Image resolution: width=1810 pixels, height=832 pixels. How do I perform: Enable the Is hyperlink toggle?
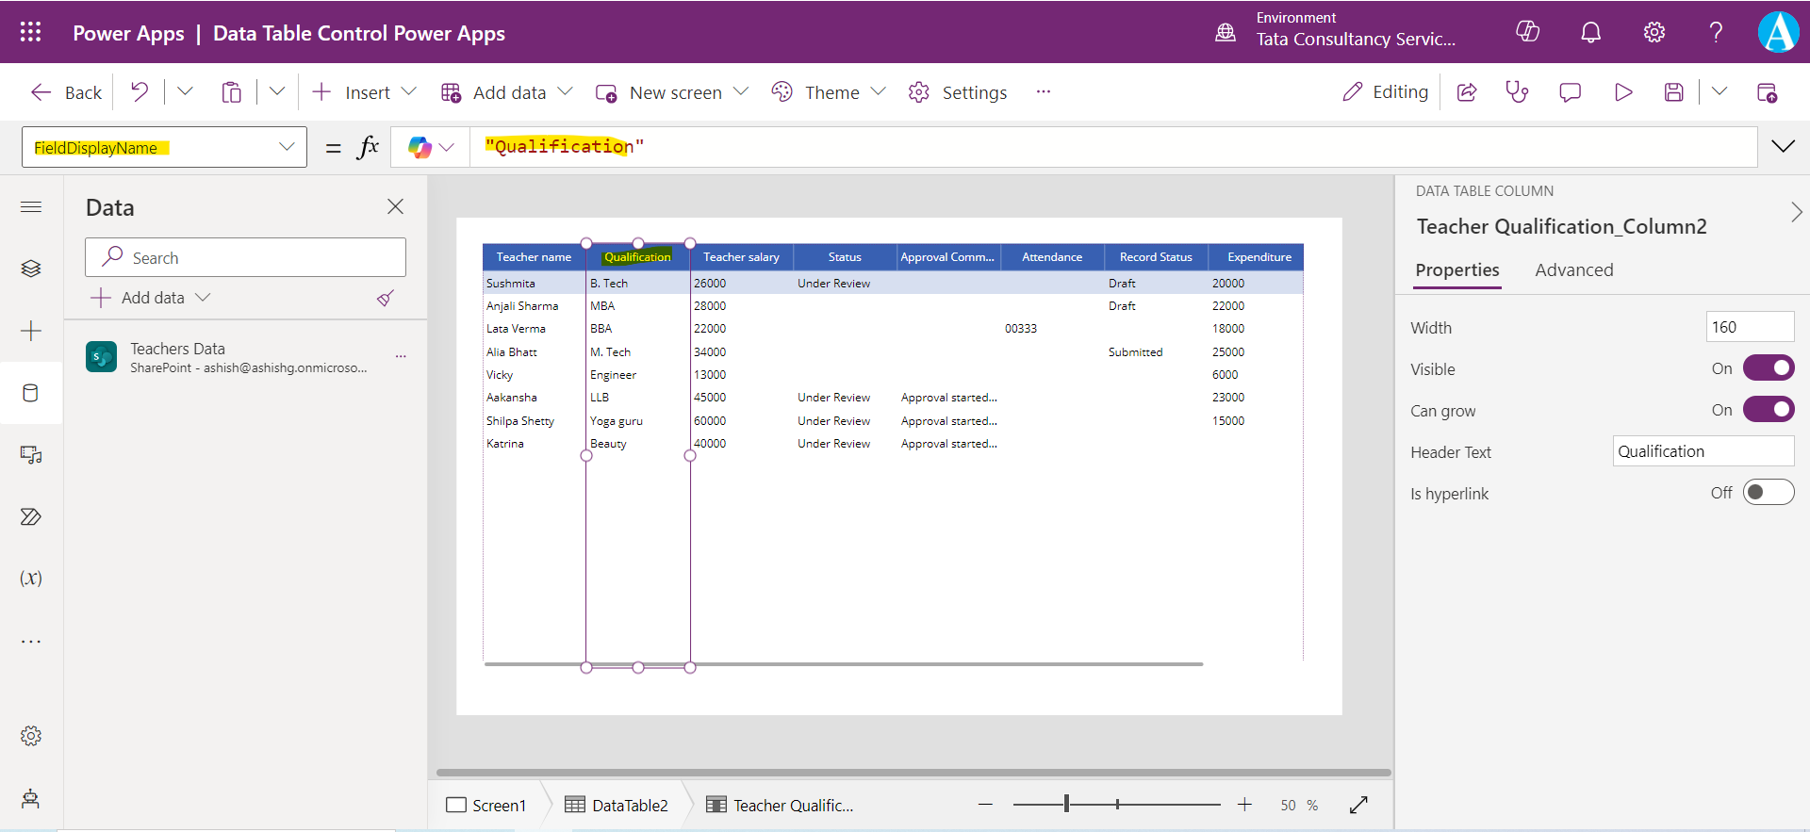coord(1768,493)
